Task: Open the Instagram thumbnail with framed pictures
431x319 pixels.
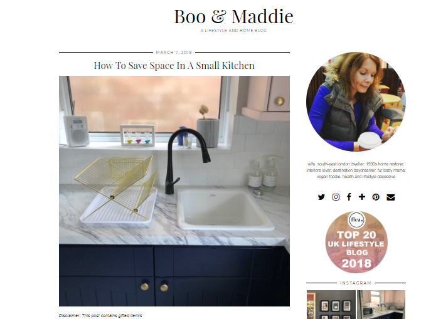Action: [x=331, y=305]
